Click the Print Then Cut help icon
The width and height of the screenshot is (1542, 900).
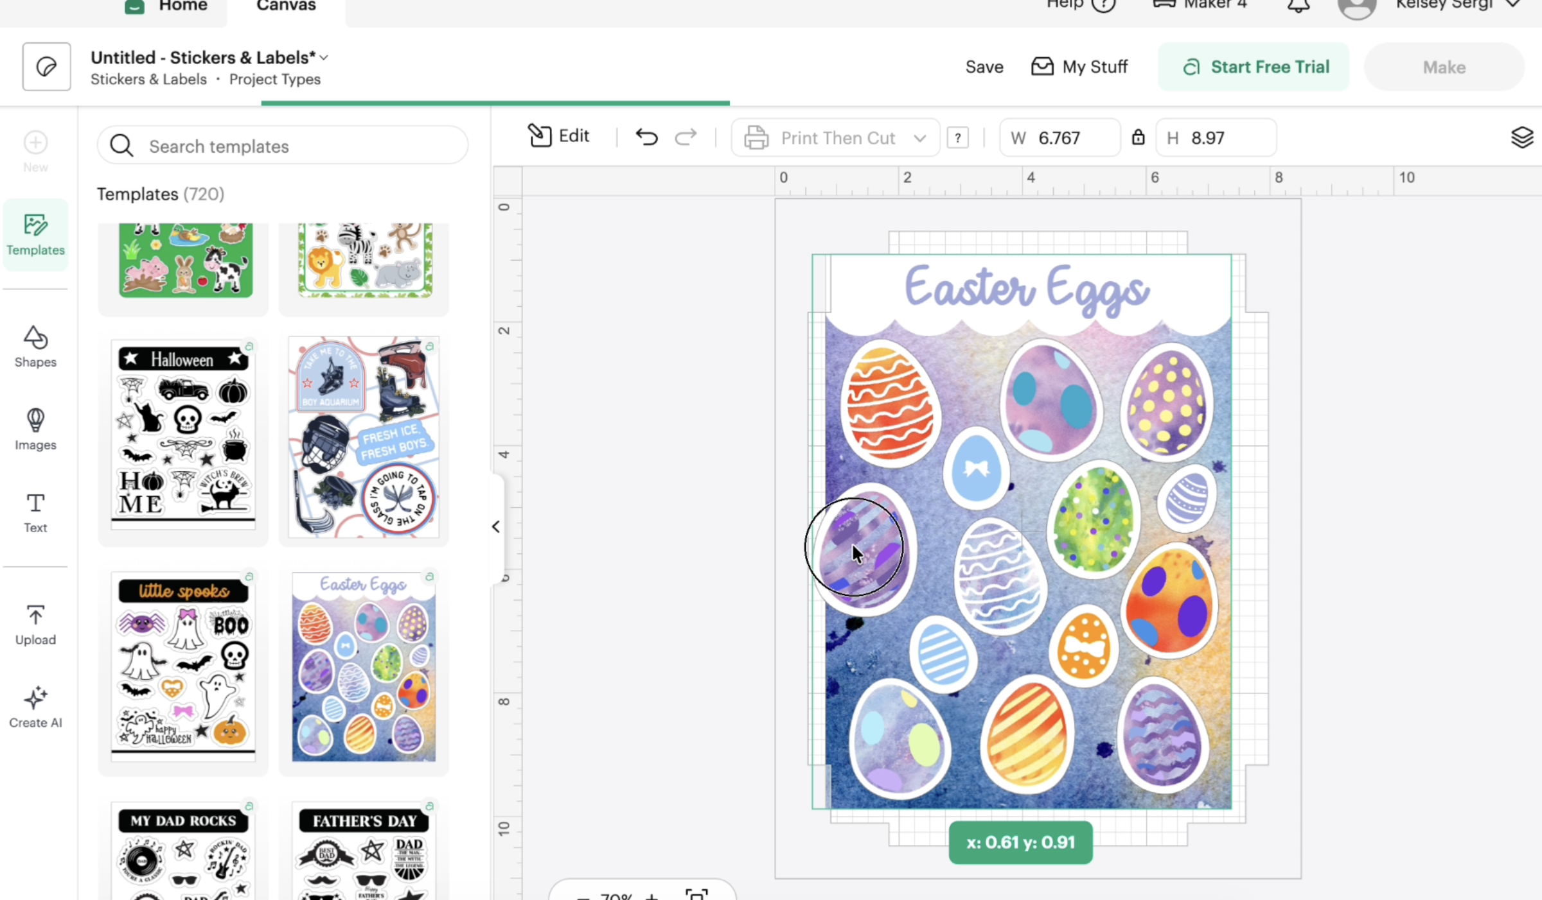click(x=957, y=138)
